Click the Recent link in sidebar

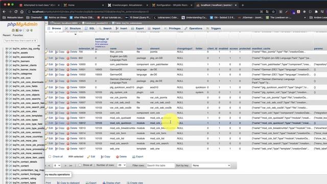(7, 35)
